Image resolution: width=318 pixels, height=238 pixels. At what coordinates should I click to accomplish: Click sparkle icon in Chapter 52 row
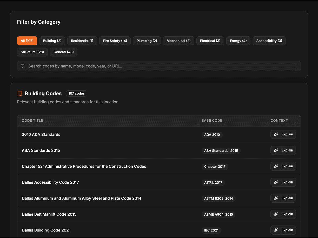[x=276, y=166]
